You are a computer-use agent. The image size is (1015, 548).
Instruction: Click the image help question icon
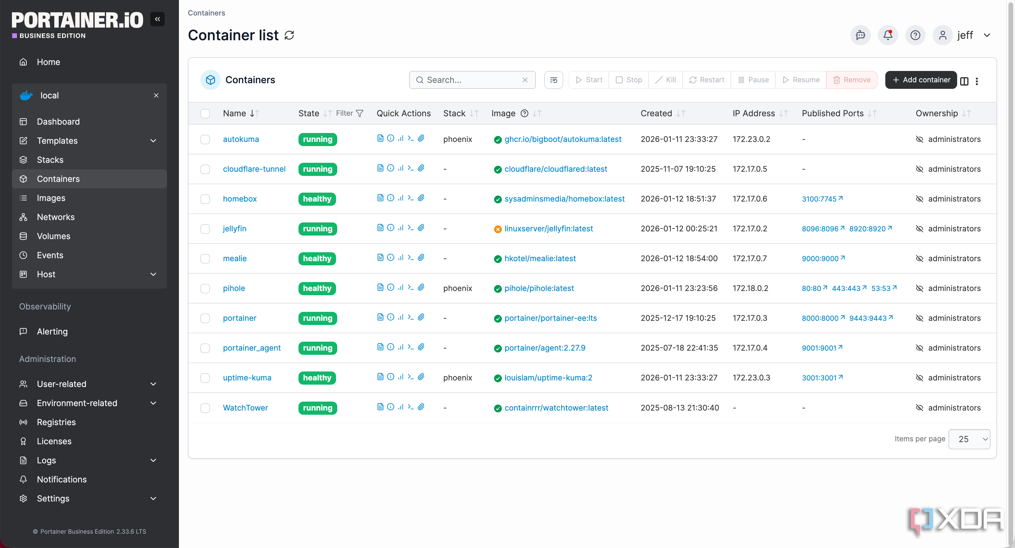coord(524,114)
